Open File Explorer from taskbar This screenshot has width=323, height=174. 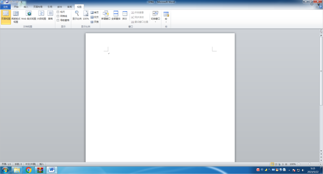tap(17, 170)
